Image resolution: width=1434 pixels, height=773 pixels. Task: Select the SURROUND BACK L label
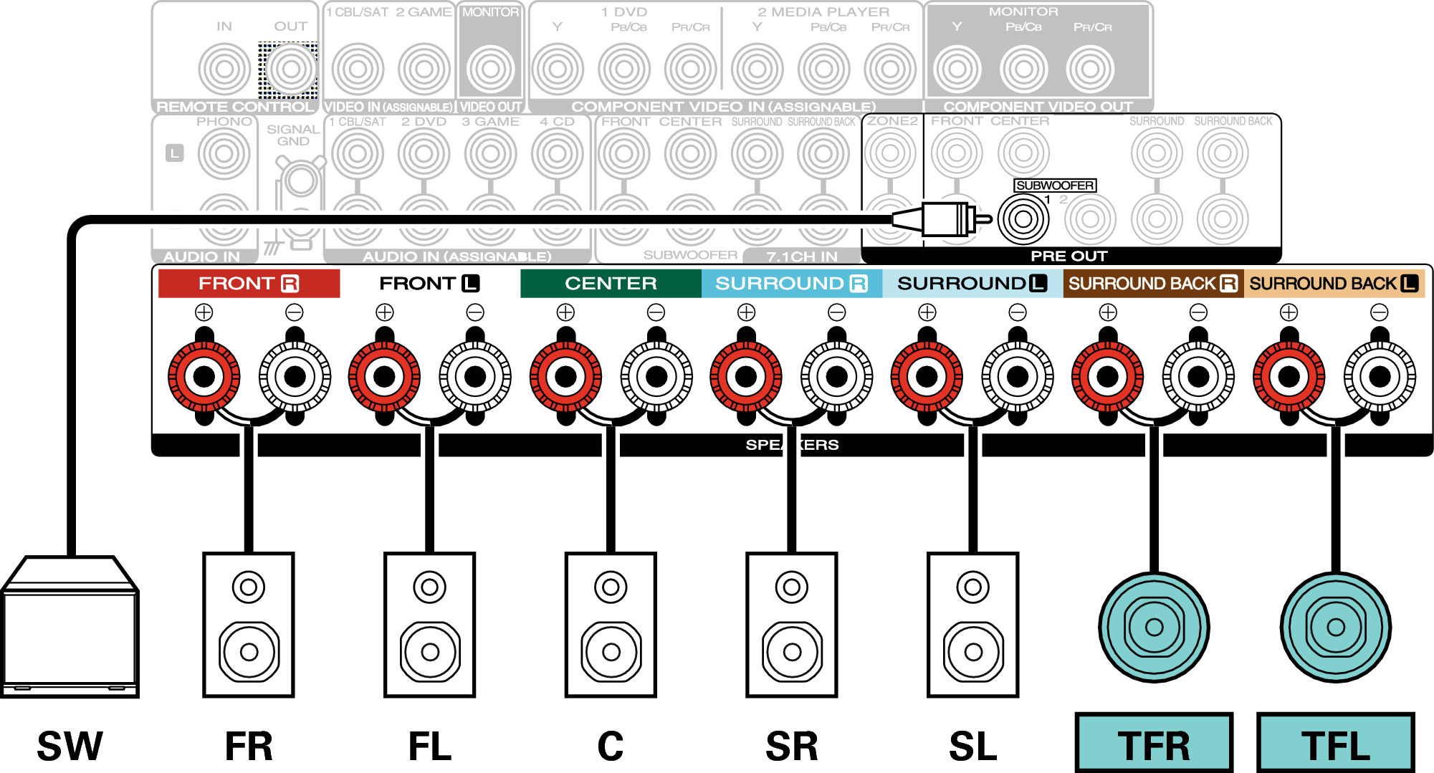pos(1334,284)
